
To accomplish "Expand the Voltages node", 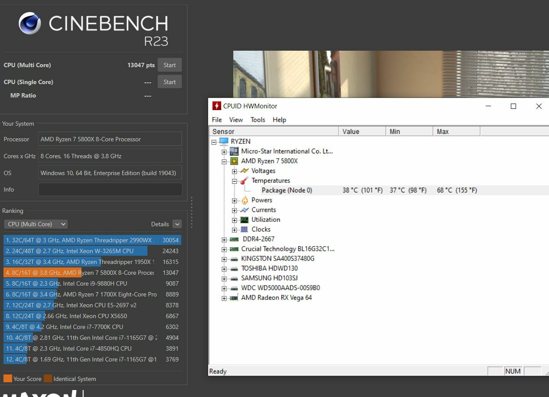I will point(235,171).
